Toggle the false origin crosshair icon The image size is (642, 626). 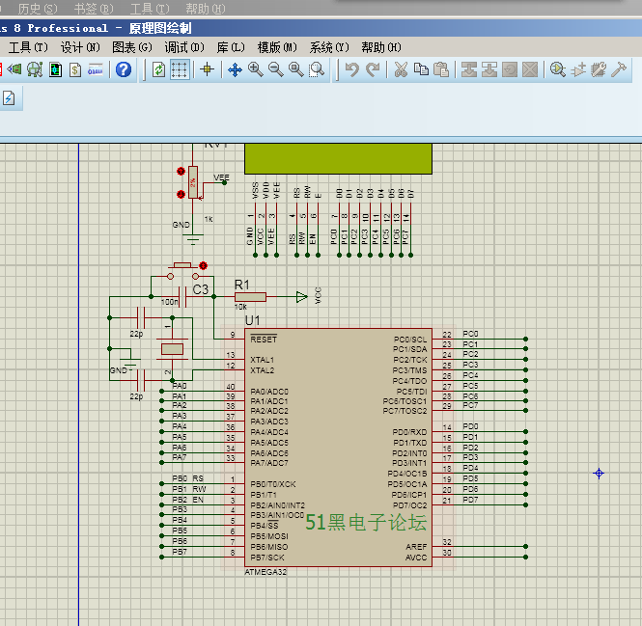coord(206,69)
